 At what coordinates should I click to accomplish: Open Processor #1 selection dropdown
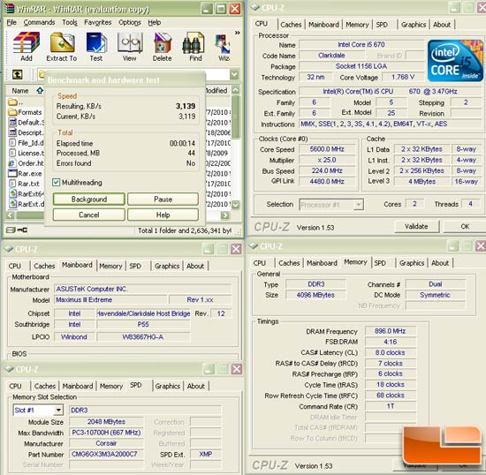[359, 205]
